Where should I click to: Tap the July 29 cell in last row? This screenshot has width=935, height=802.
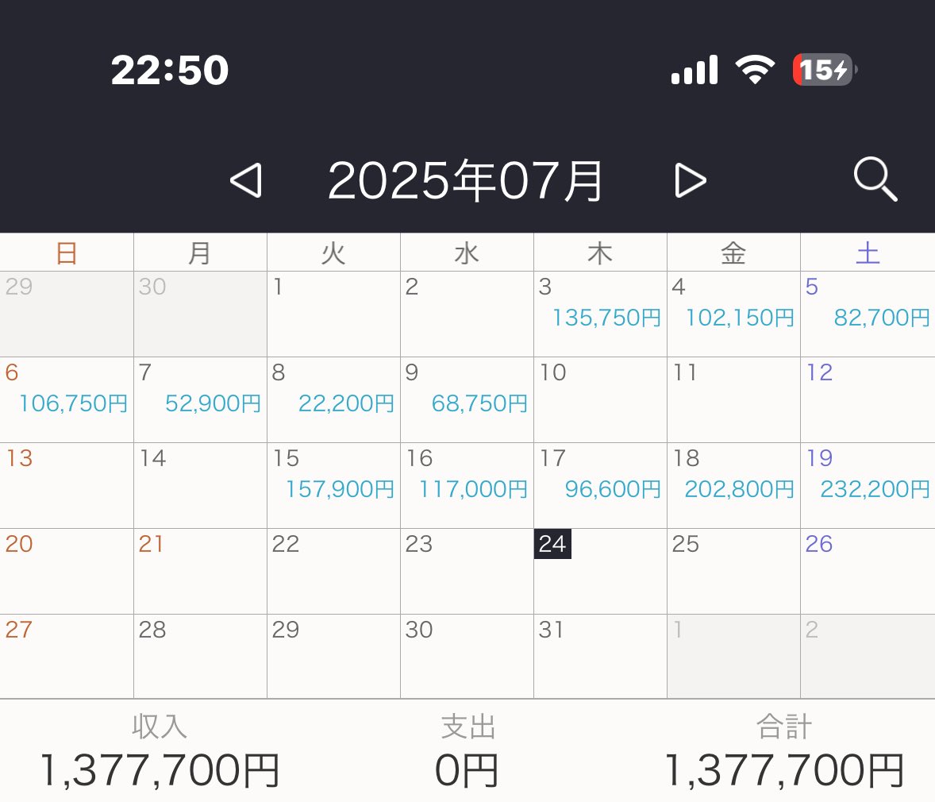point(334,657)
